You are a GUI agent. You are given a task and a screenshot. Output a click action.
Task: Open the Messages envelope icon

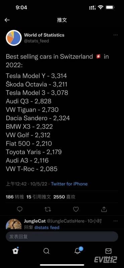108,251
